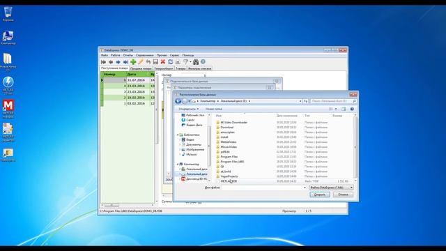Open the METLAB lightning bolt desktop icon
446x251 pixels.
point(8,85)
